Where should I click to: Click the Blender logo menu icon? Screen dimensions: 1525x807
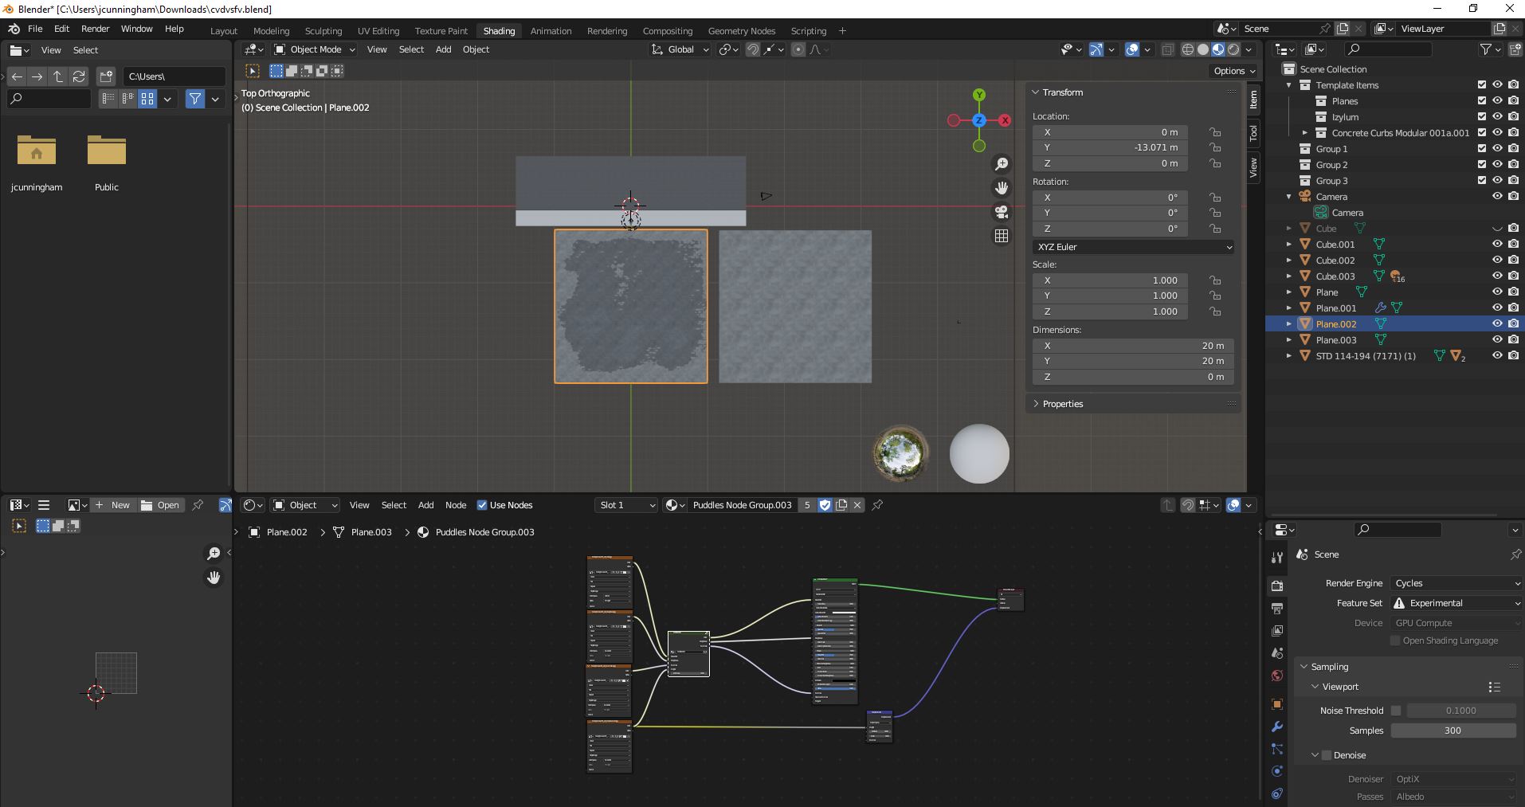pyautogui.click(x=14, y=29)
